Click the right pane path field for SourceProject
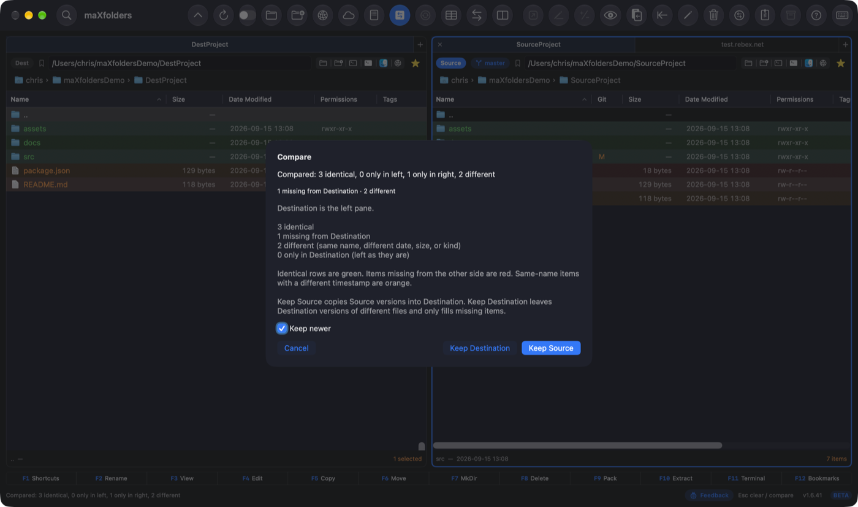The image size is (858, 507). 631,63
